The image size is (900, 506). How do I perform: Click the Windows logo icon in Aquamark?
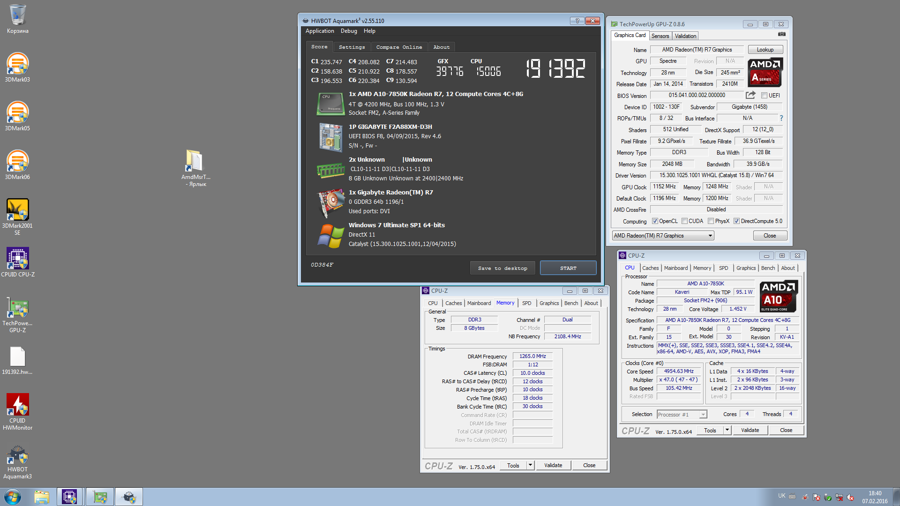coord(330,236)
